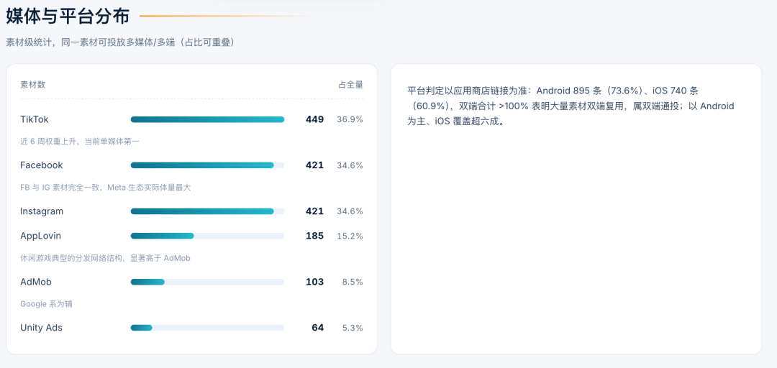The width and height of the screenshot is (777, 368).
Task: Click the TikTok count 449
Action: click(314, 119)
